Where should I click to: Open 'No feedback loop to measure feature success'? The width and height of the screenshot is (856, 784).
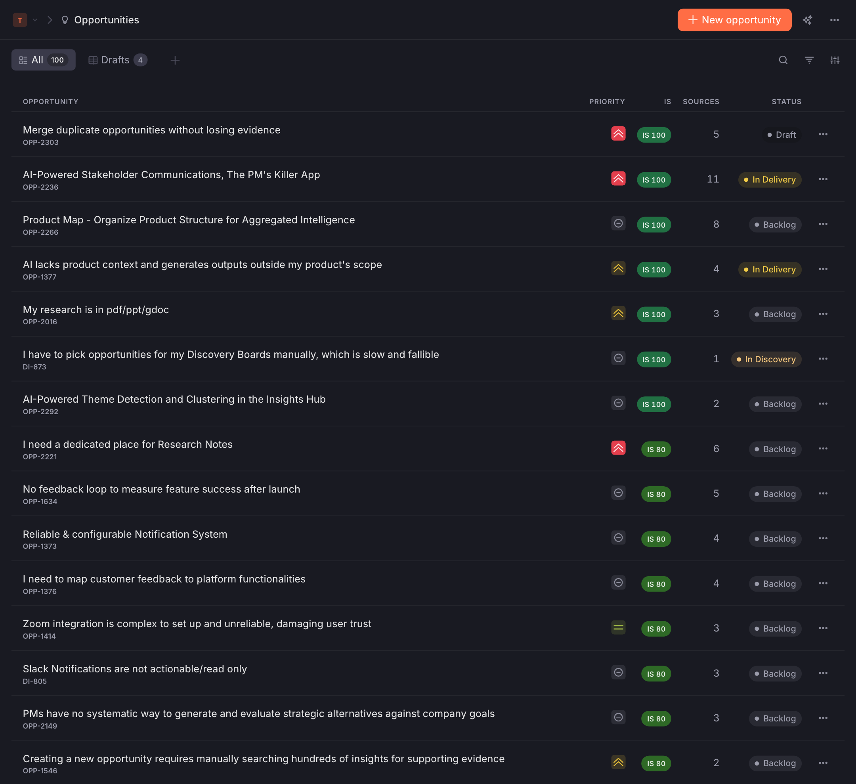point(161,489)
